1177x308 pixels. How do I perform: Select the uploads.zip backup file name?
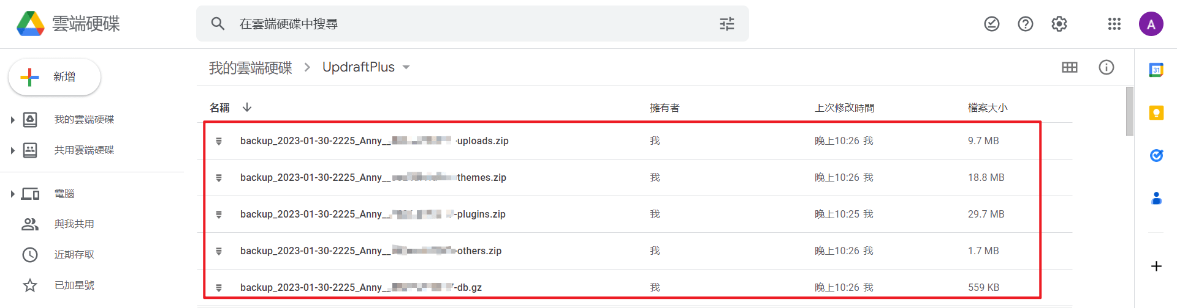click(x=375, y=141)
